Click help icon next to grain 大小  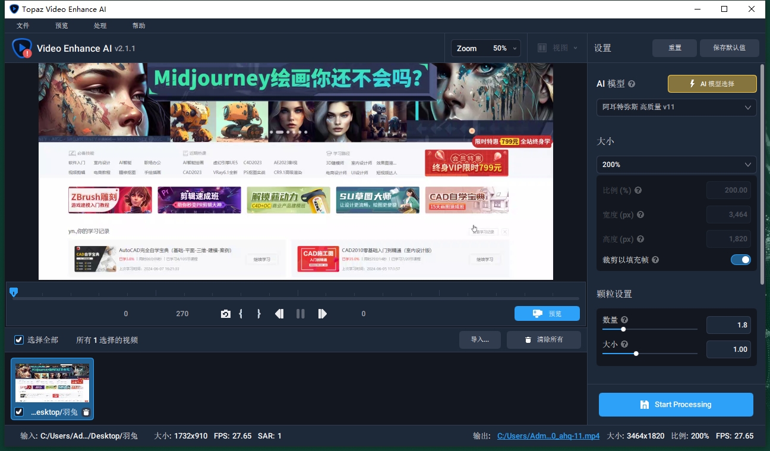tap(624, 344)
